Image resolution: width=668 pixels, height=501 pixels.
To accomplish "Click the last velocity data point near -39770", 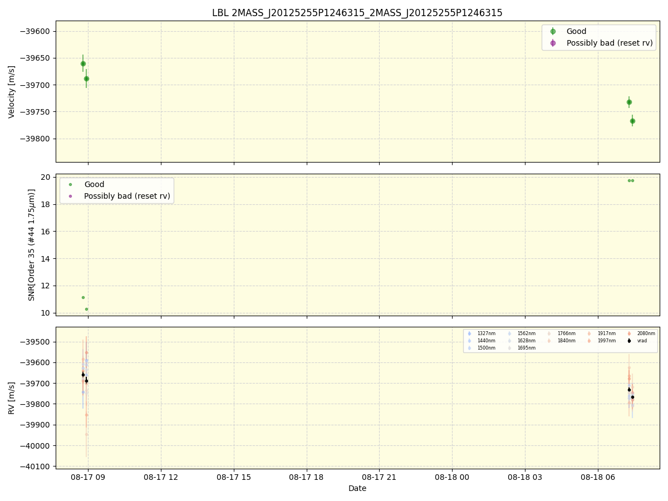I will click(632, 121).
